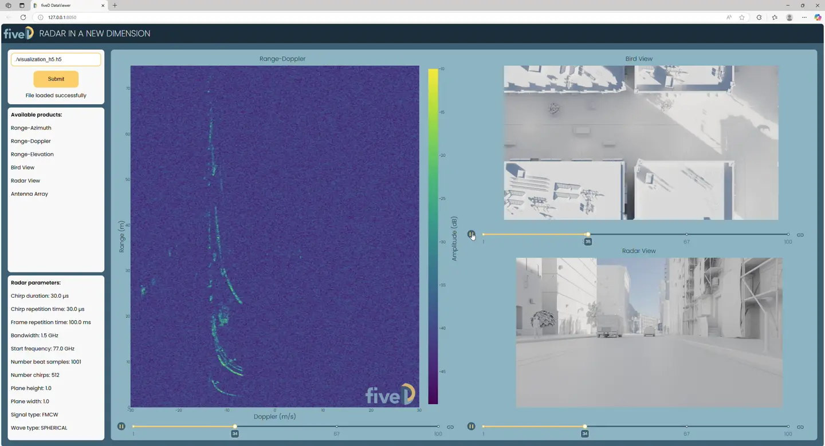Open browser settings and more menu
The height and width of the screenshot is (446, 825).
(x=804, y=17)
